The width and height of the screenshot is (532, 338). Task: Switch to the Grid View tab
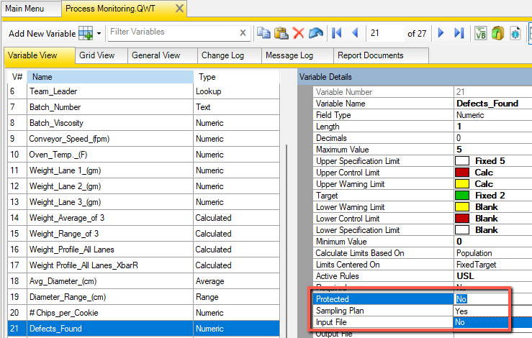[x=101, y=55]
